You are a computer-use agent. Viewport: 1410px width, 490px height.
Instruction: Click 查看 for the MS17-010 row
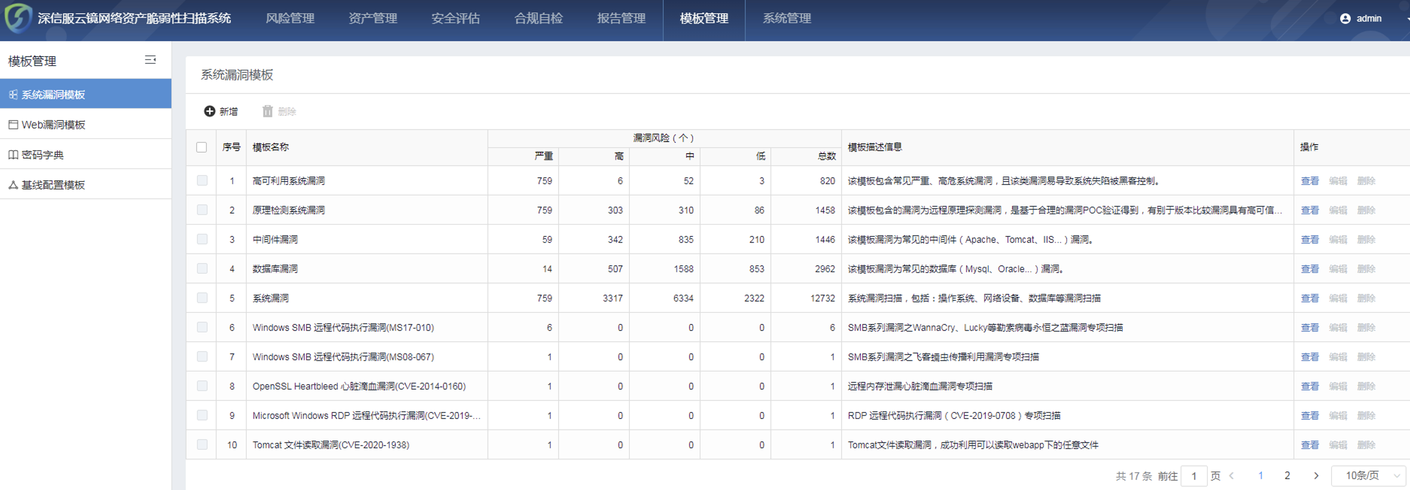tap(1309, 327)
